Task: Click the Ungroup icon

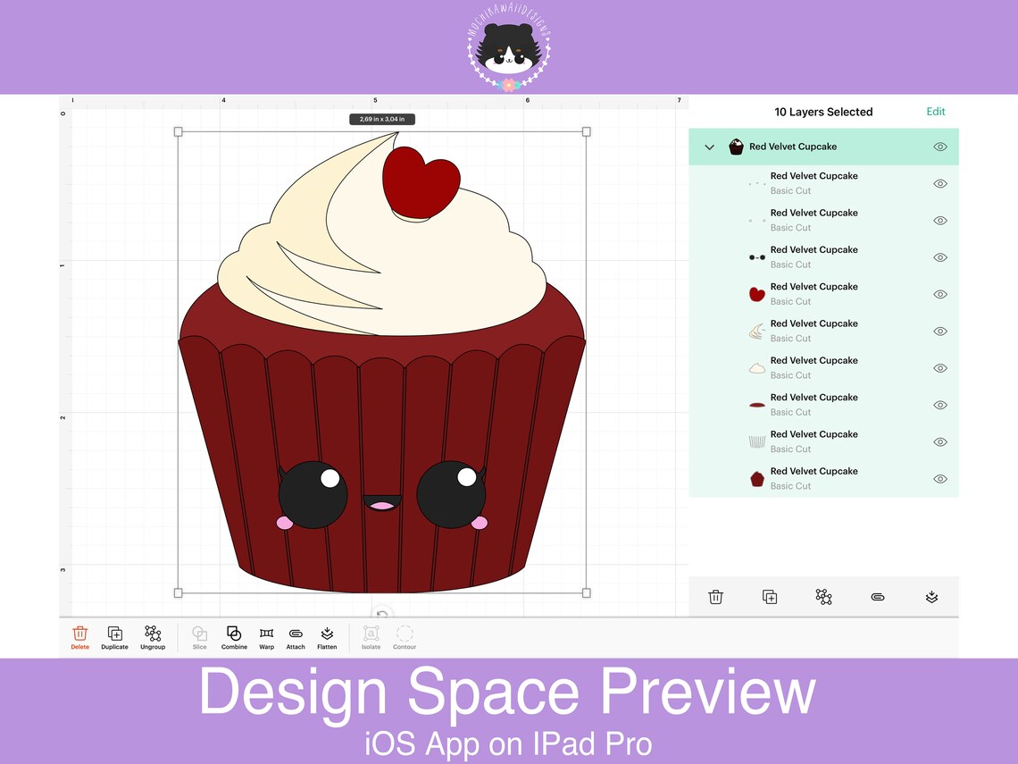Action: 152,636
